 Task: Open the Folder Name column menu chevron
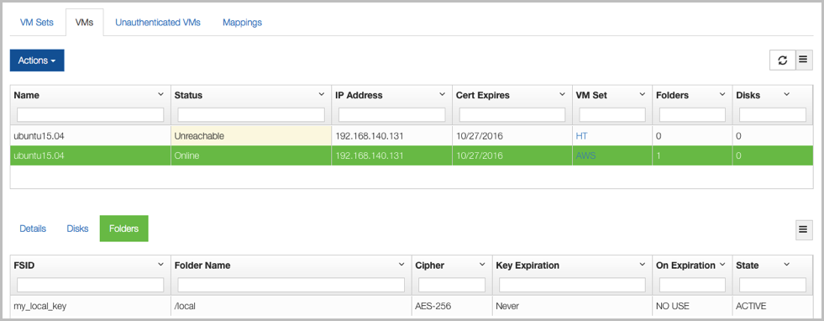pyautogui.click(x=402, y=264)
